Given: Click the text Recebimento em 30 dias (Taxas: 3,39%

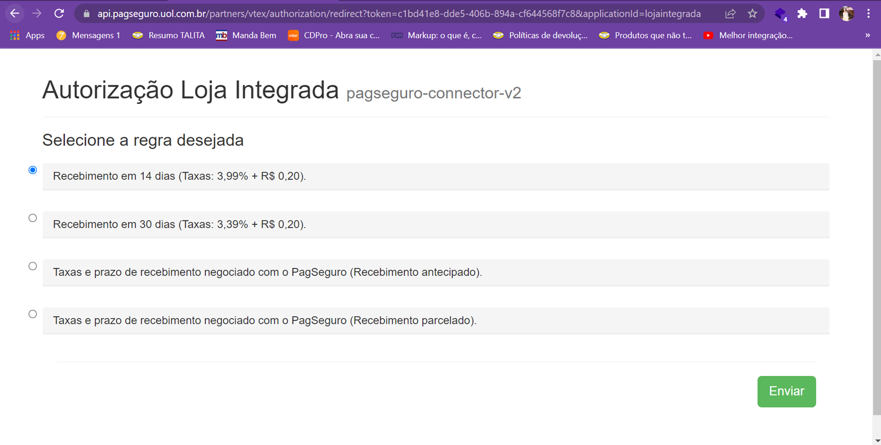Looking at the screenshot, I should tap(180, 224).
